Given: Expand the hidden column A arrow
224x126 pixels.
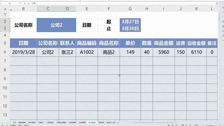Looking at the screenshot, I should pos(11,9).
